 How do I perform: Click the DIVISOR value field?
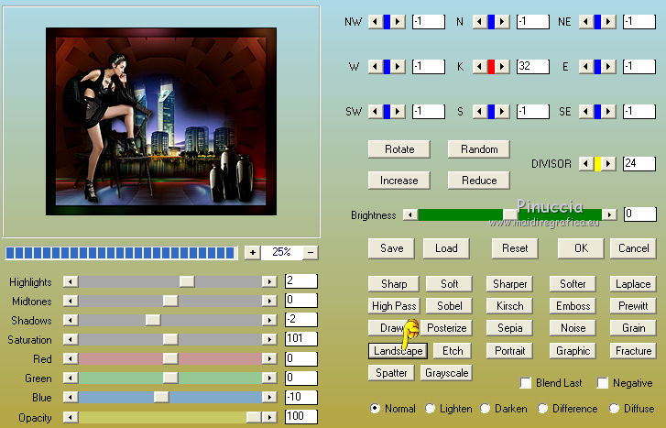pos(639,164)
